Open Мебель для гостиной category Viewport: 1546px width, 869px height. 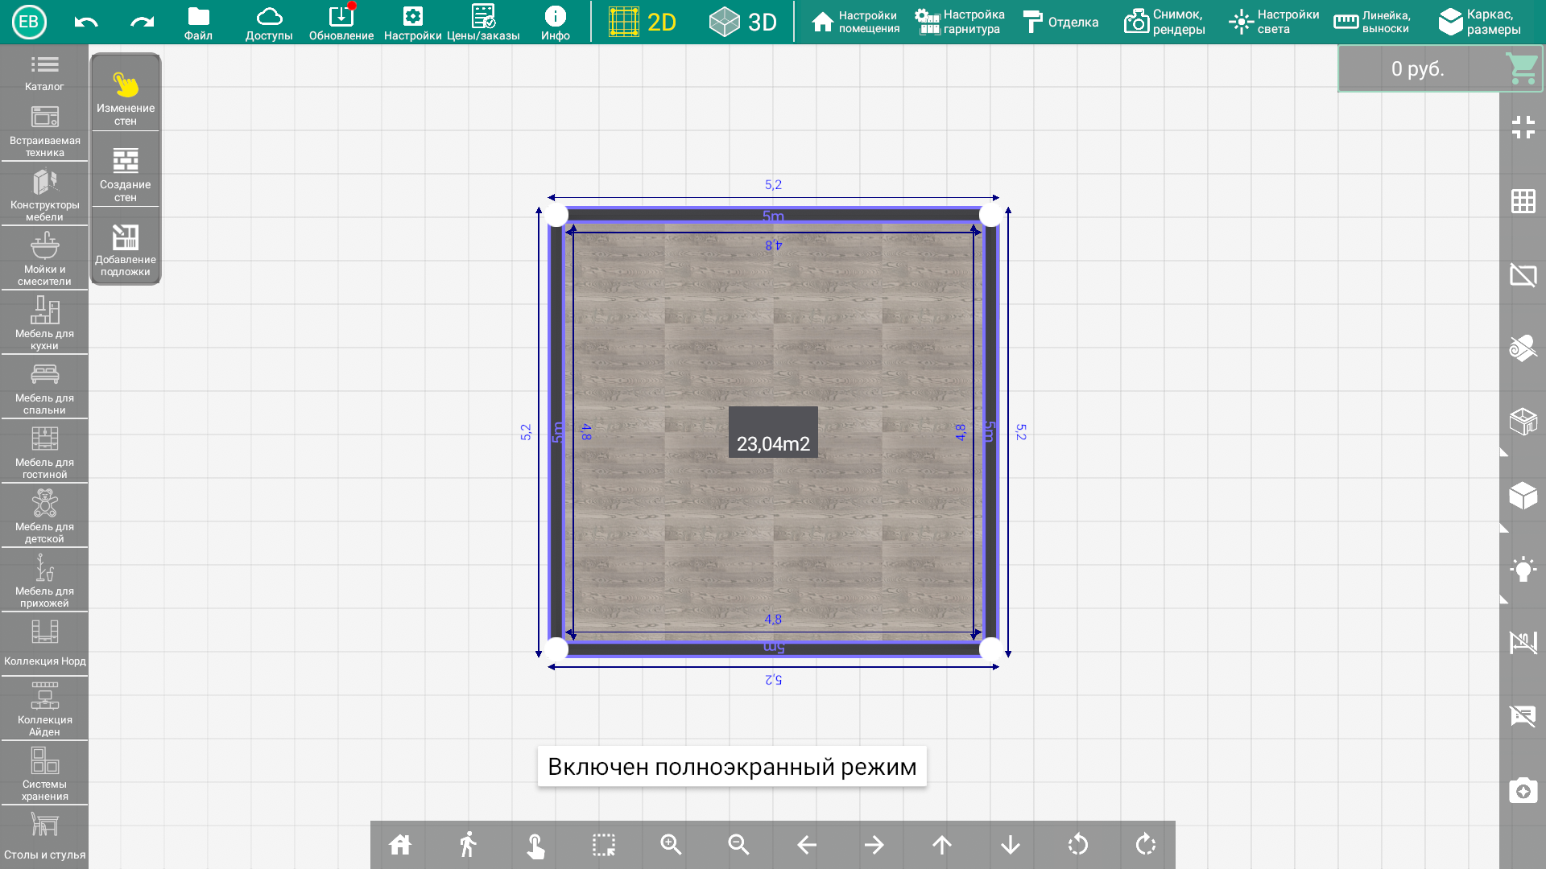click(x=44, y=452)
